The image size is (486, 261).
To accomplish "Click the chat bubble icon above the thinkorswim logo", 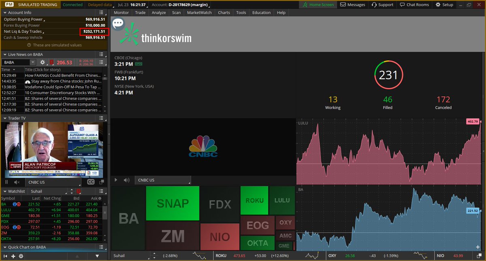I will (118, 23).
